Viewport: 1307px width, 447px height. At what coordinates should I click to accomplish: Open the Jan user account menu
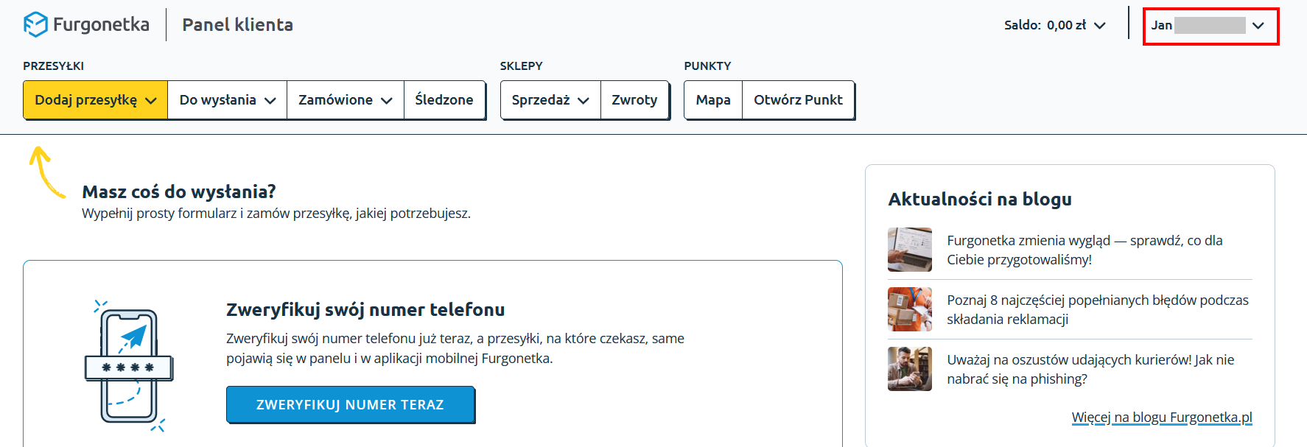[x=1210, y=26]
